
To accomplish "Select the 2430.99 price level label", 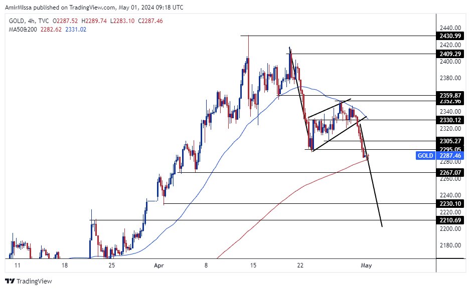I will [x=449, y=36].
